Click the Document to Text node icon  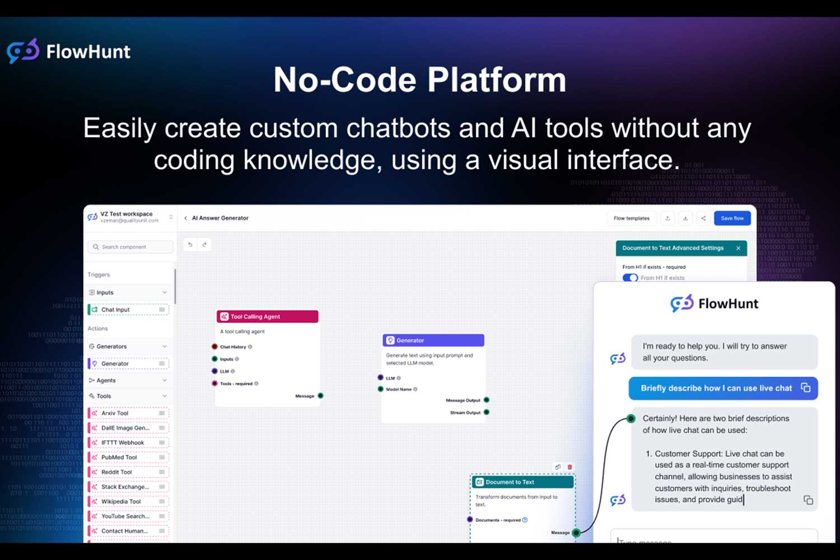point(479,482)
